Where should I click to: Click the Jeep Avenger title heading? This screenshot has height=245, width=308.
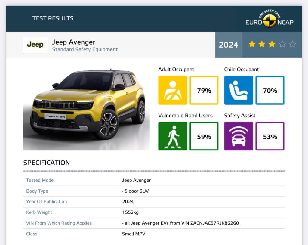[x=74, y=42]
